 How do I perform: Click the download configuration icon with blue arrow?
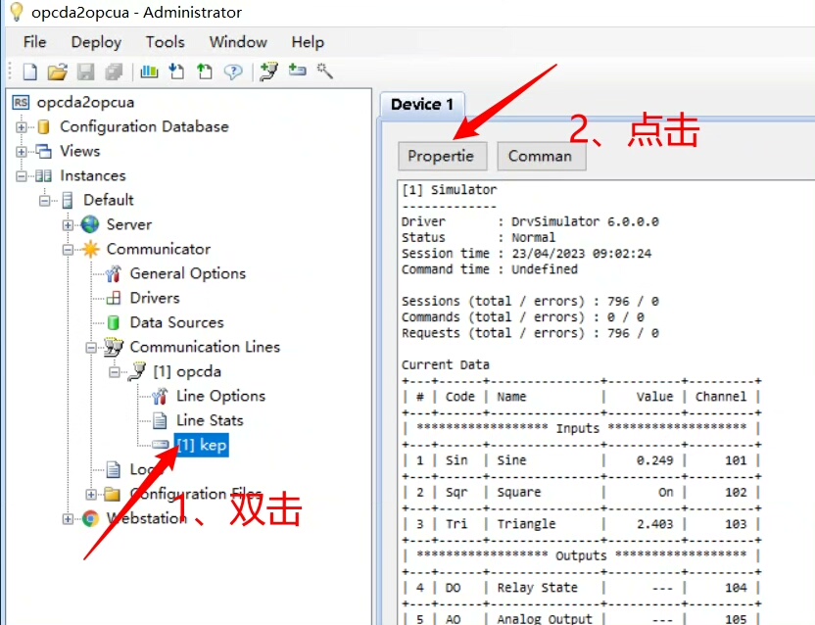(176, 72)
